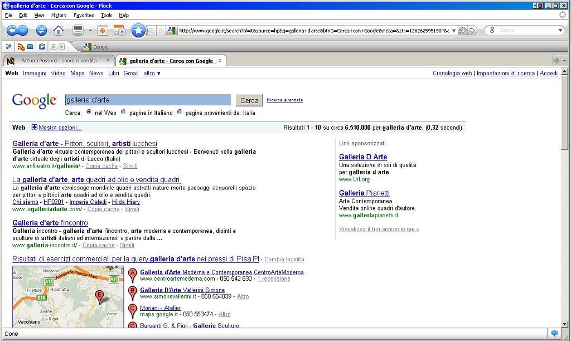Open the History menu
Viewport: 571px width, 342px height.
[59, 15]
